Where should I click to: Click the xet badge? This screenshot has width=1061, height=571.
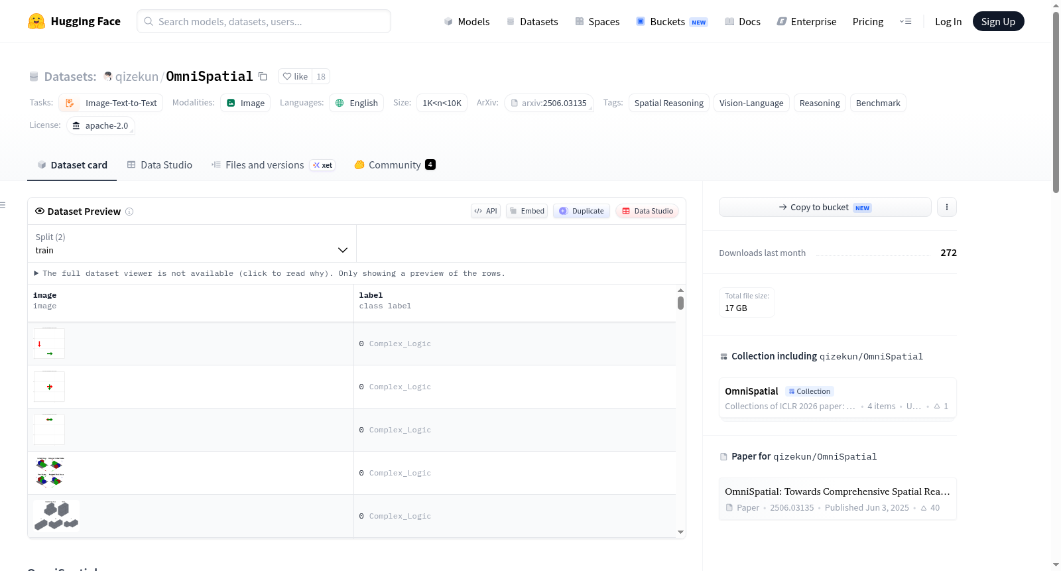(x=322, y=165)
